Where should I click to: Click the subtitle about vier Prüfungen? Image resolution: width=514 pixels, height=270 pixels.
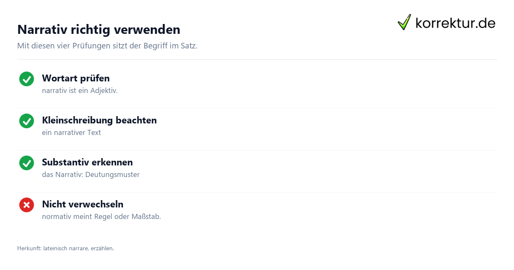click(x=107, y=46)
